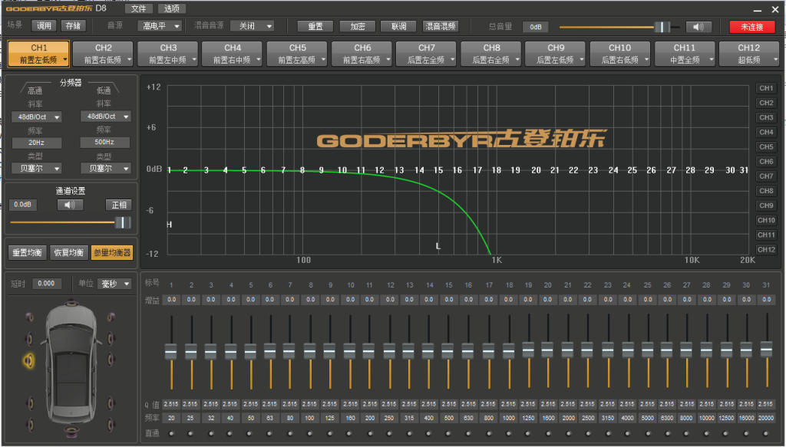Click the low-pass L marker on the graph
This screenshot has width=786, height=447.
pos(438,246)
